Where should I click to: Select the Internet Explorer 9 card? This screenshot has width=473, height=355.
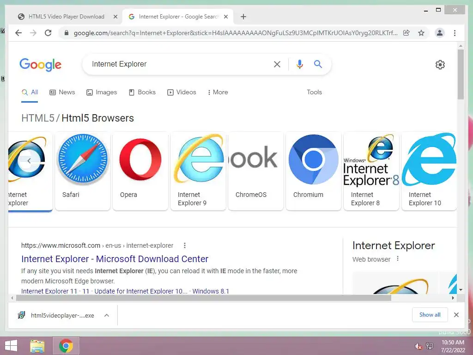198,171
